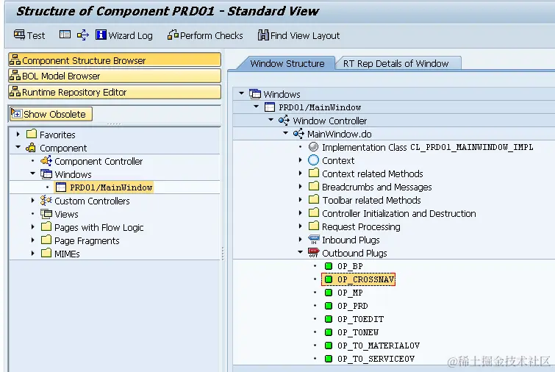Click the MainWindow.do controller icon

point(298,134)
